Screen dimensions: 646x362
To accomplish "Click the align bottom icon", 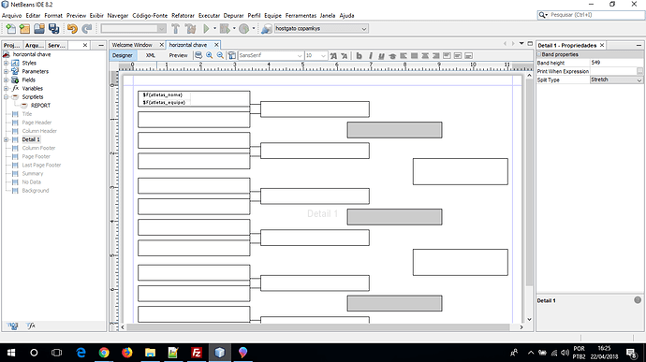I will click(x=468, y=55).
